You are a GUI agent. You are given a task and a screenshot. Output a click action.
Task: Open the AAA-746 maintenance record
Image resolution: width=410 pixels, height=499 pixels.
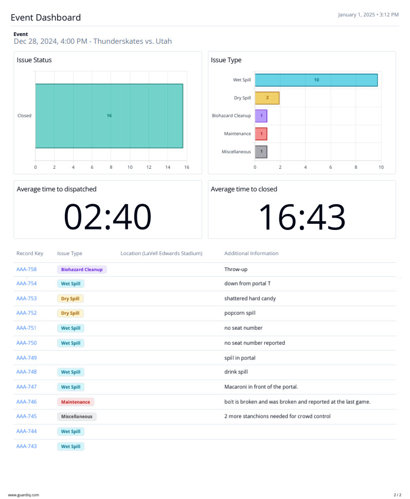click(x=26, y=402)
